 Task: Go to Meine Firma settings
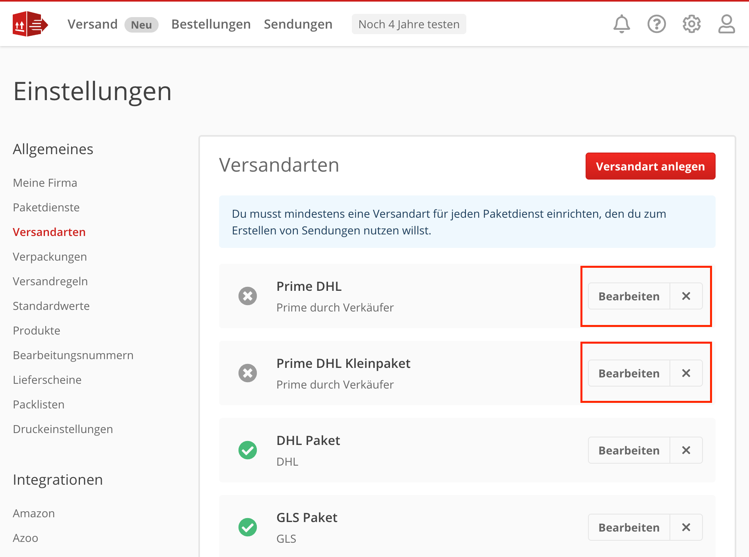45,183
